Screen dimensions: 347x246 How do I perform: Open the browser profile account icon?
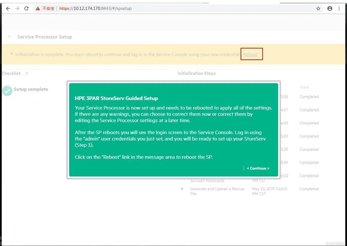point(330,8)
